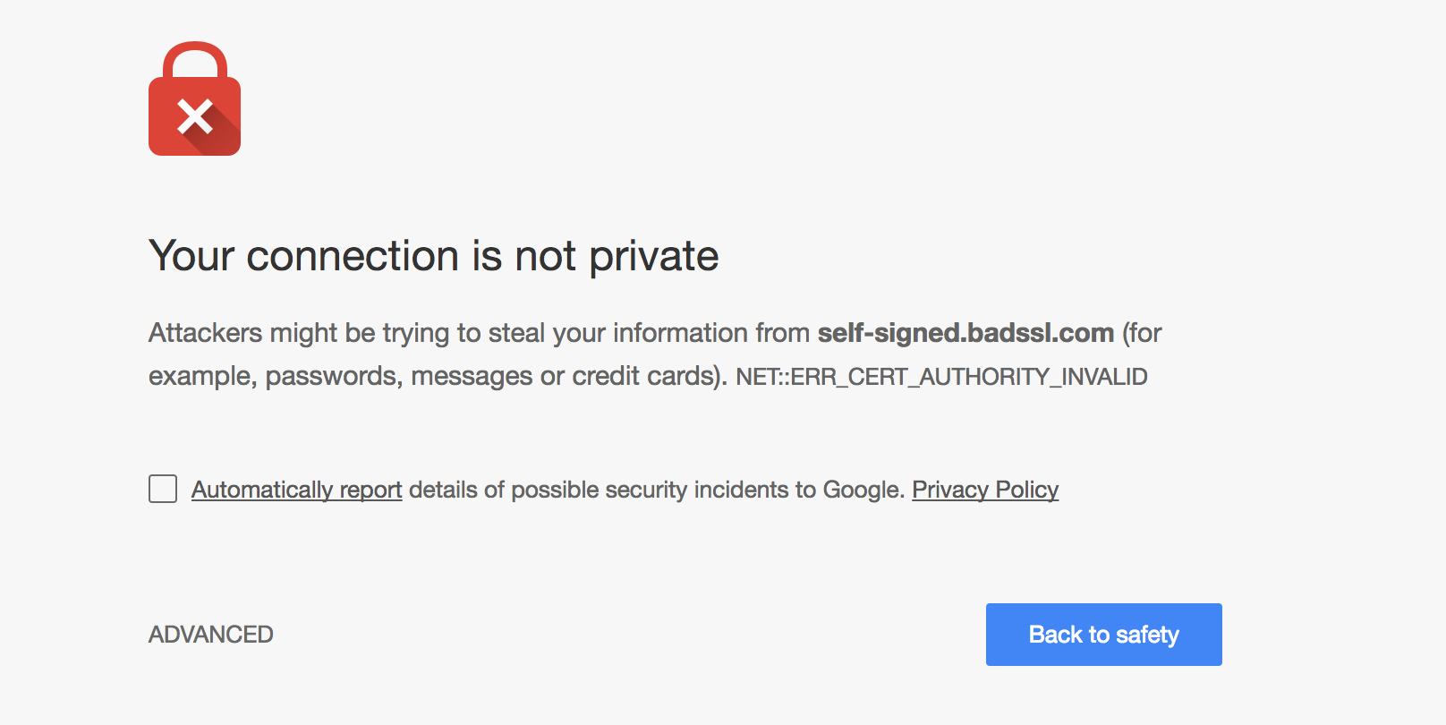The width and height of the screenshot is (1446, 725).
Task: Click the word 'Policy' in the Privacy link
Action: pyautogui.click(x=1027, y=490)
